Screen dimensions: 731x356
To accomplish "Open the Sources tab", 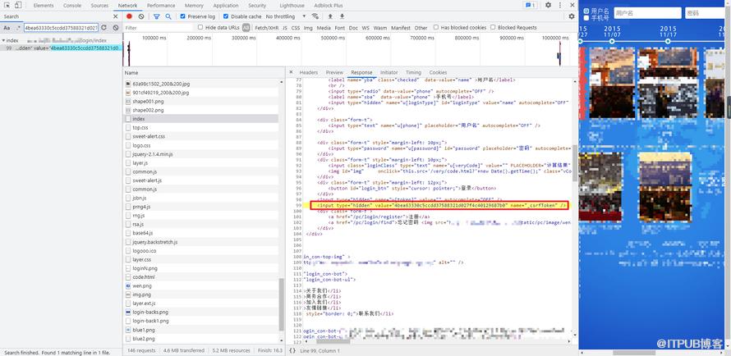I will coord(99,6).
